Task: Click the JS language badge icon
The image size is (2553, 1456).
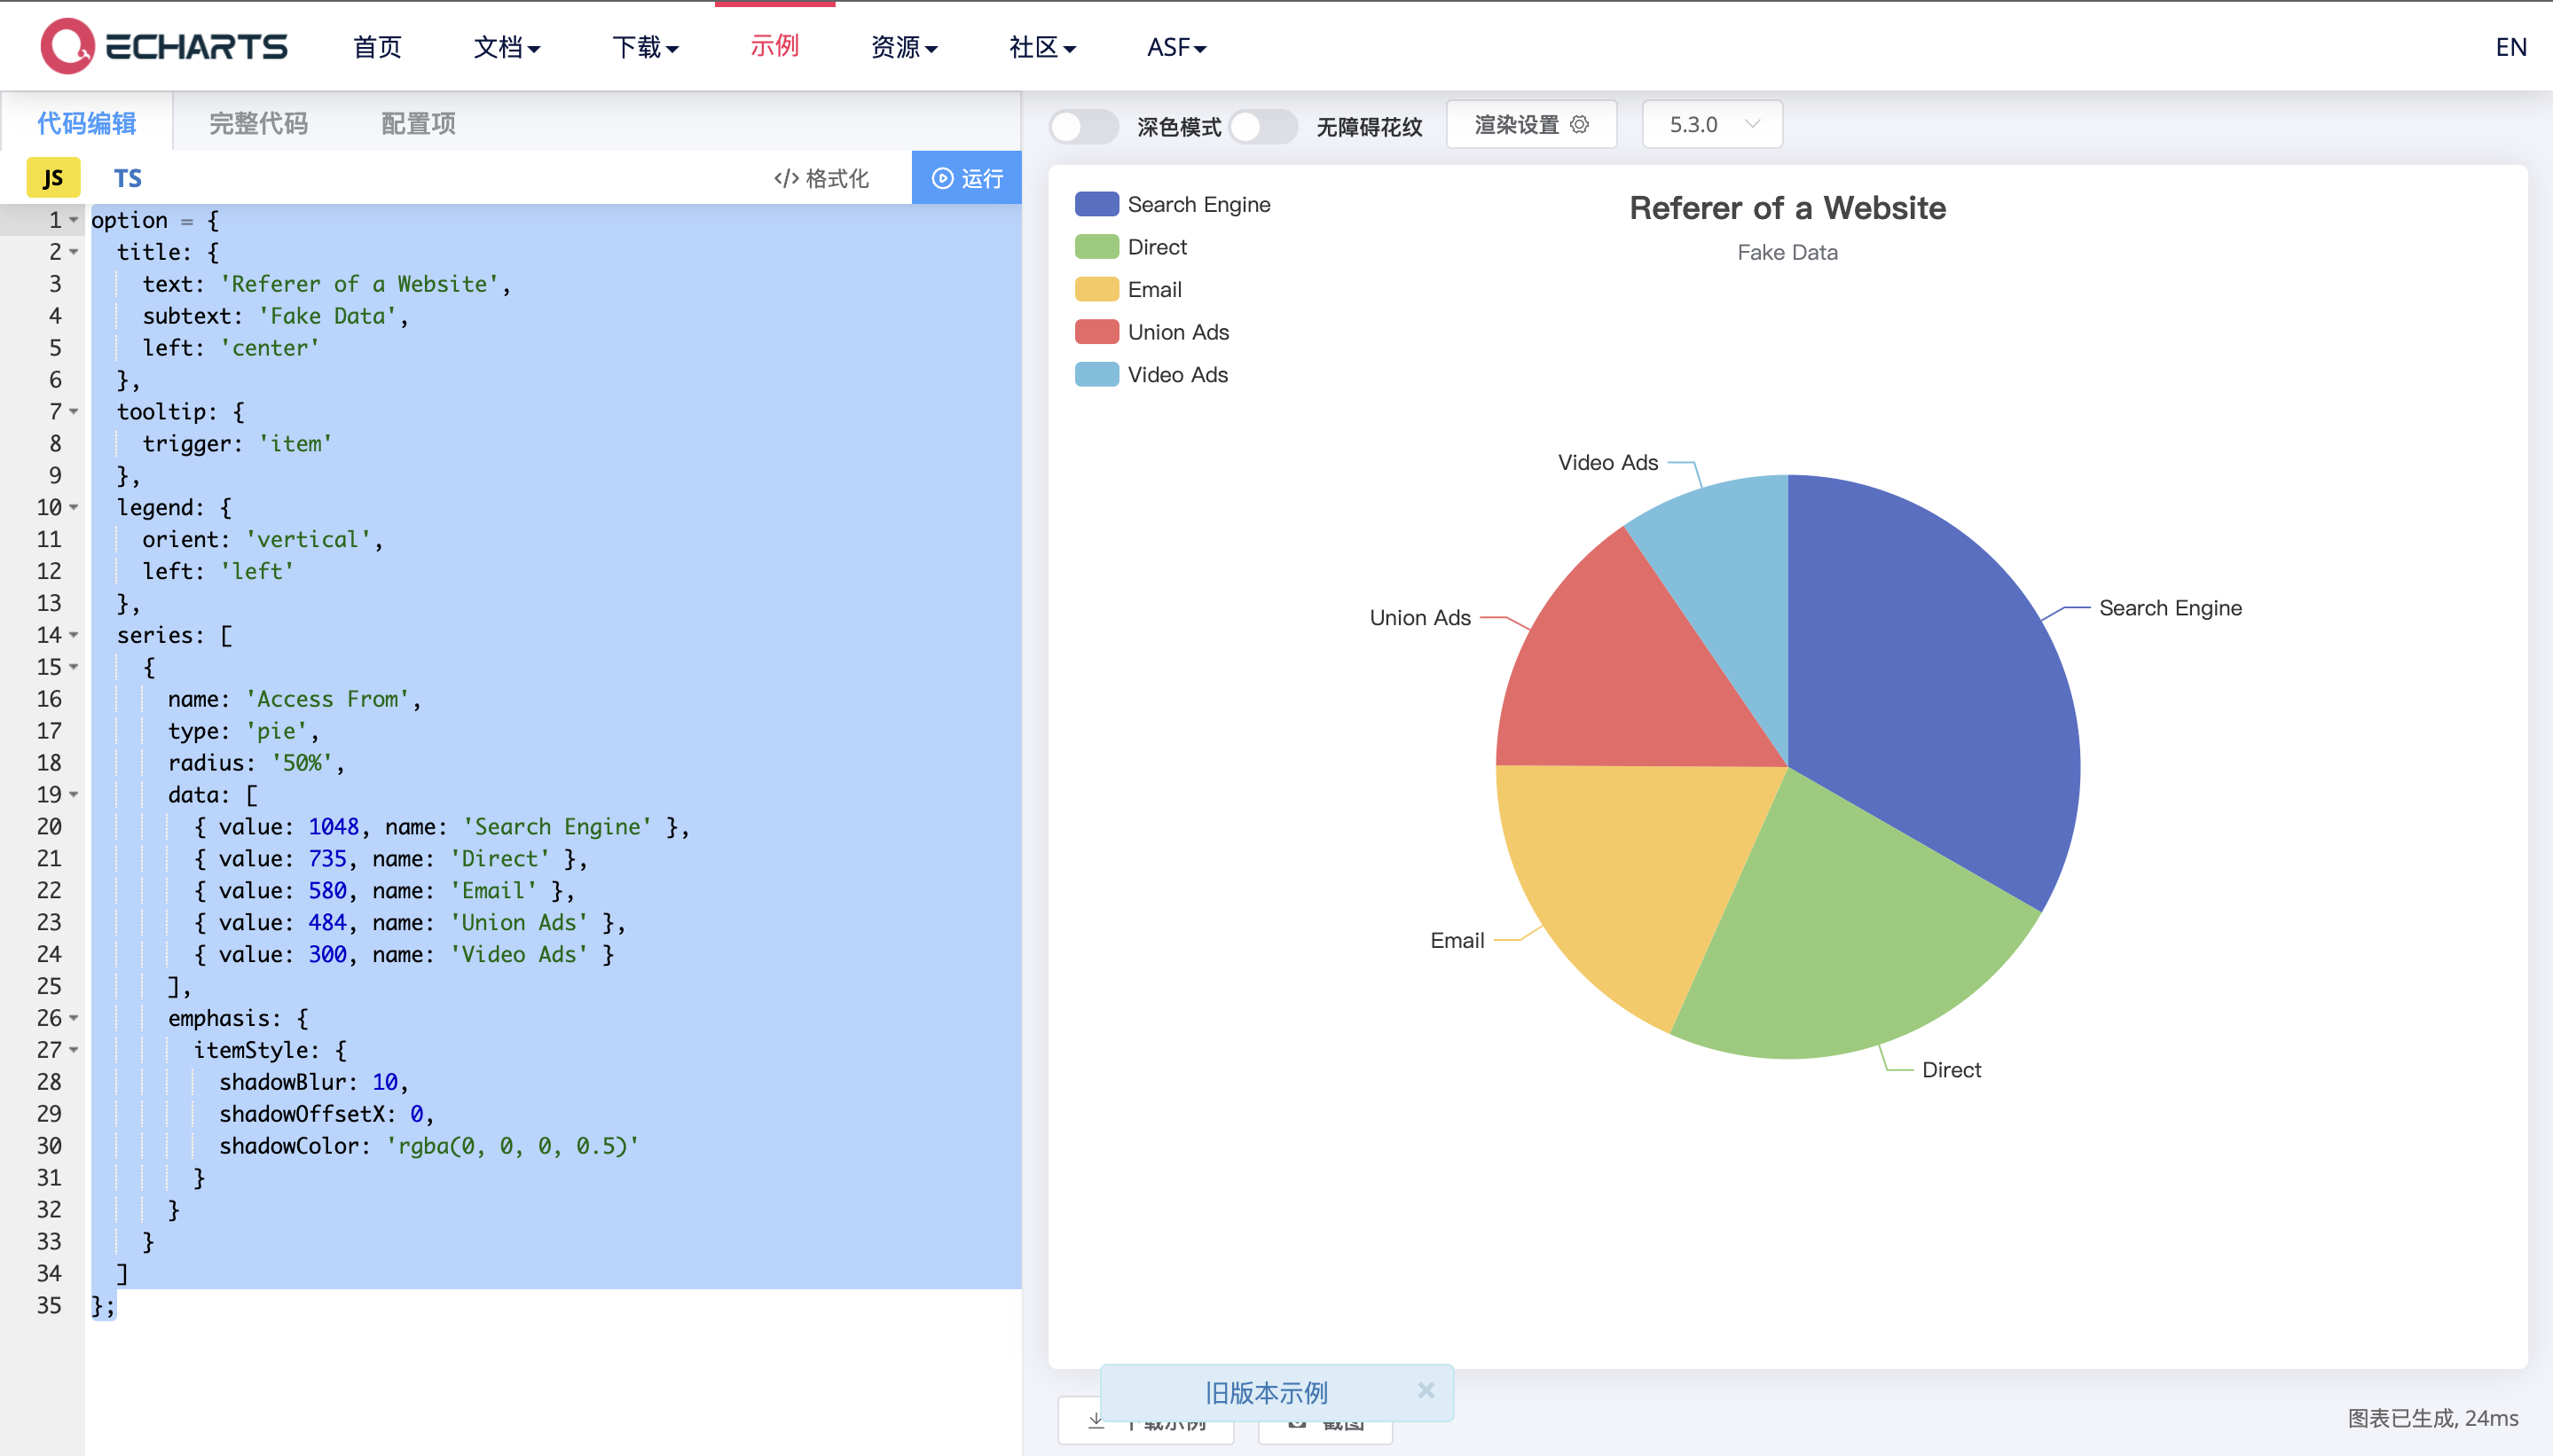Action: tap(52, 178)
